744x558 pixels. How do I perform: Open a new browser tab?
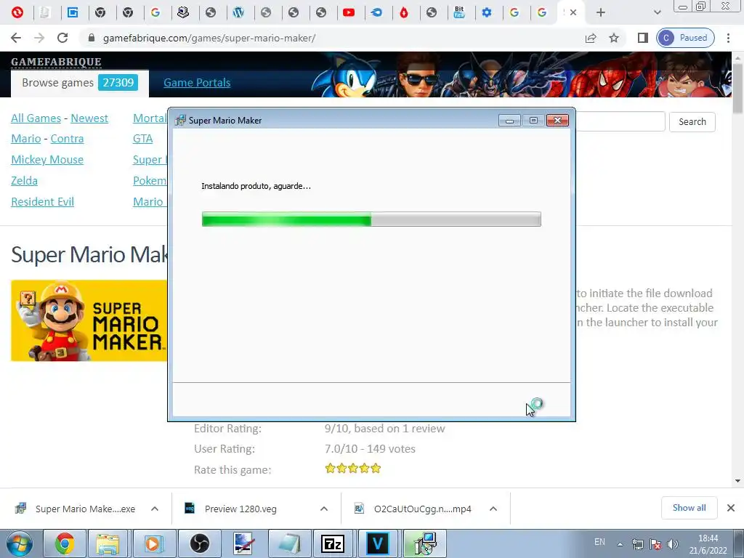[601, 13]
